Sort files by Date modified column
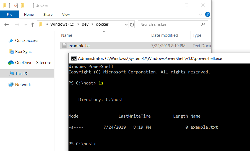Image resolution: width=250 pixels, height=151 pixels. (165, 35)
